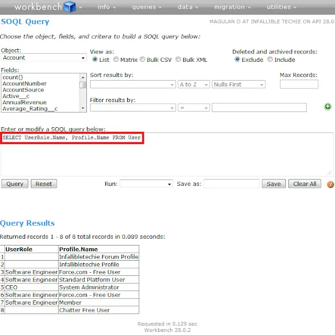Select Include deleted records option
335x335 pixels.
270,59
